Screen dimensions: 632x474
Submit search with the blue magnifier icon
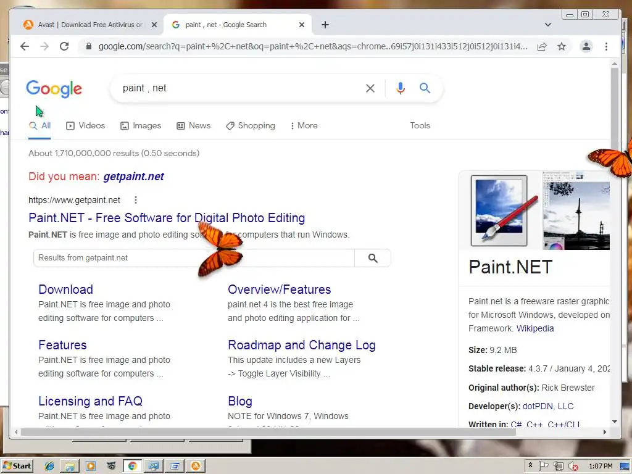tap(425, 88)
